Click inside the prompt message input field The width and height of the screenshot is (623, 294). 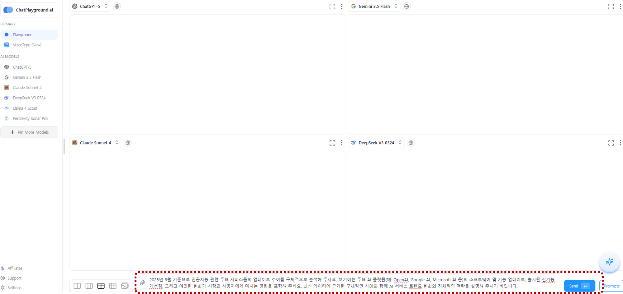pos(352,283)
